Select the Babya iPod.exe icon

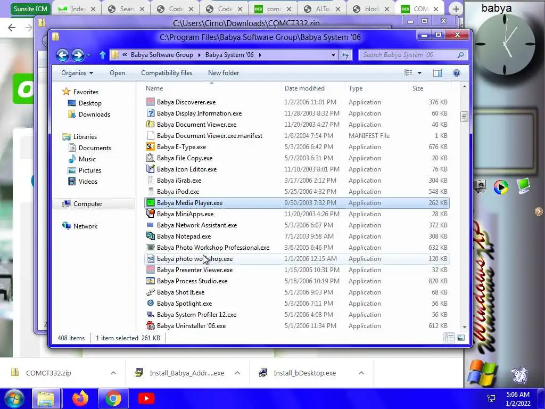150,191
